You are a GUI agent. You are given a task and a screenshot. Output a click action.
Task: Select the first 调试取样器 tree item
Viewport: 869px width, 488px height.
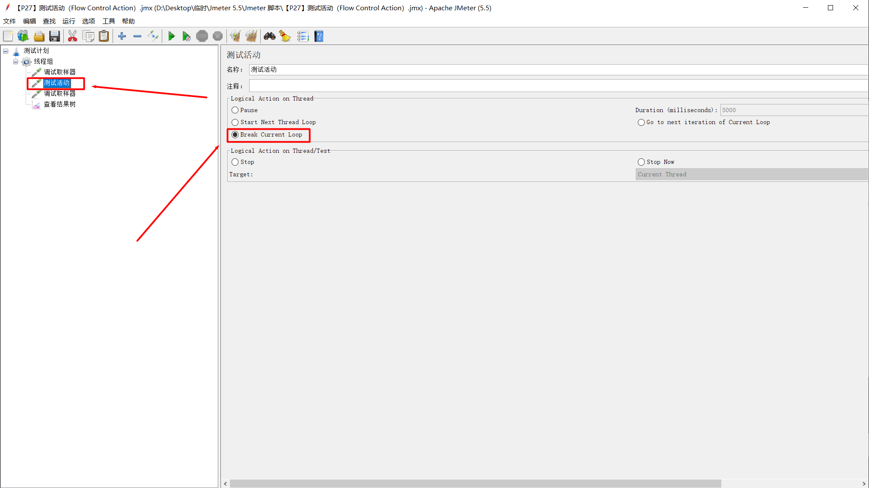[x=60, y=72]
